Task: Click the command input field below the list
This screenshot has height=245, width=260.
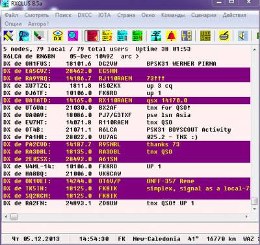Action: point(129,227)
